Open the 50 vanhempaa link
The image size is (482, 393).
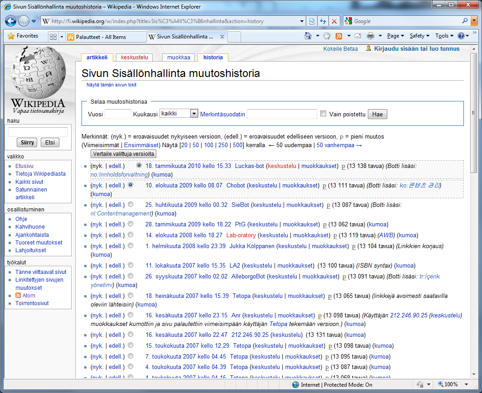pyautogui.click(x=339, y=145)
